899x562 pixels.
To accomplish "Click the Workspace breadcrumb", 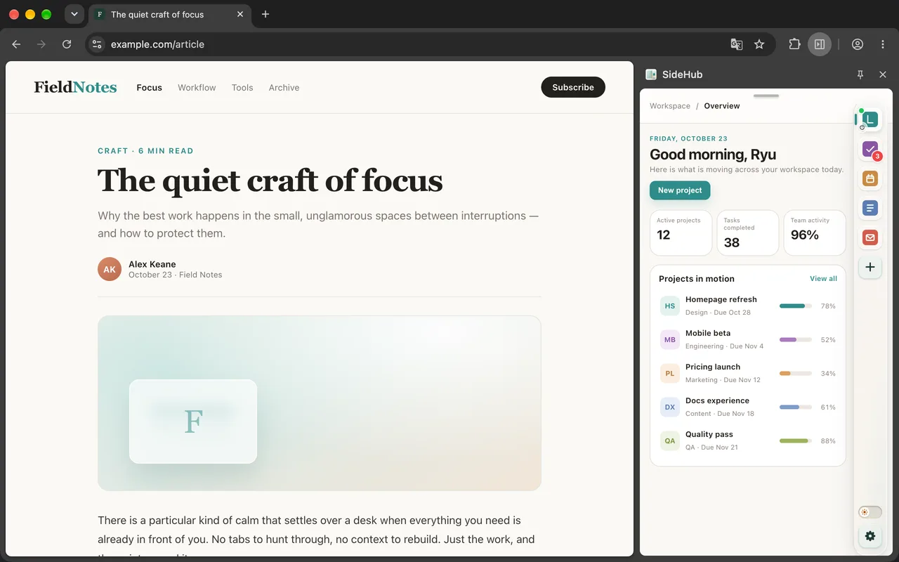I will (x=670, y=106).
